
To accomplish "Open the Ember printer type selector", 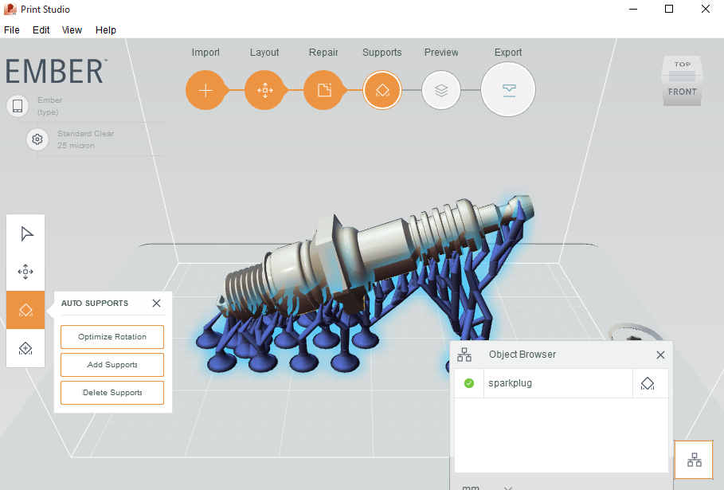I will coord(18,106).
